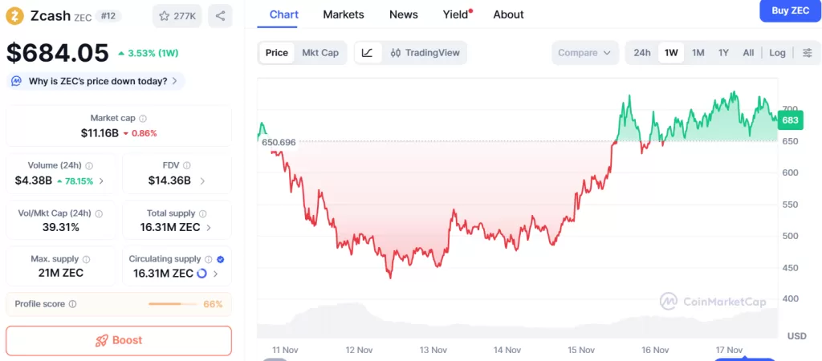Switch to the line chart icon

(x=367, y=53)
